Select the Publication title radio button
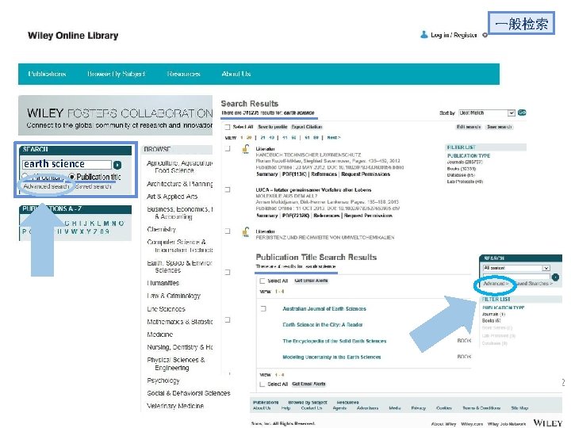Screen dimensions: 571x428 coord(71,177)
